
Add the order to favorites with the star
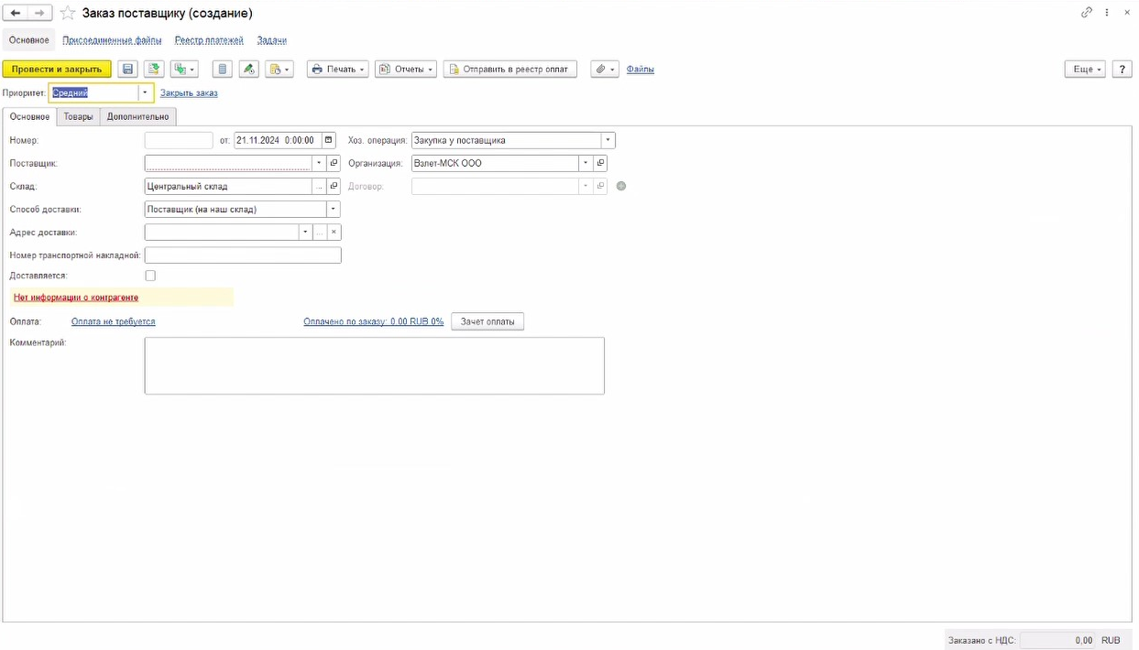(67, 14)
